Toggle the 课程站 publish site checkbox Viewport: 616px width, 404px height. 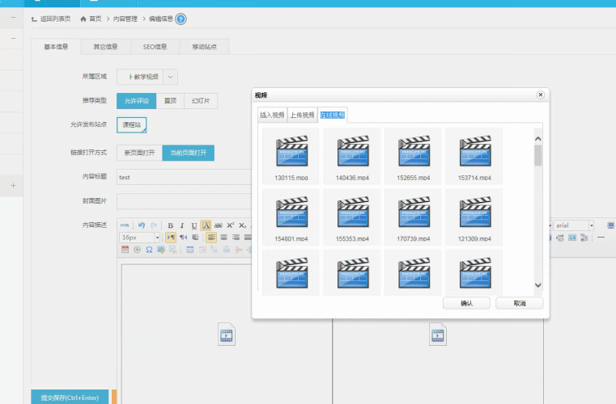click(131, 125)
